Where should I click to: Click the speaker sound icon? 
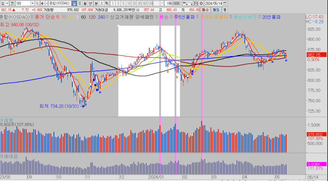pos(42,4)
